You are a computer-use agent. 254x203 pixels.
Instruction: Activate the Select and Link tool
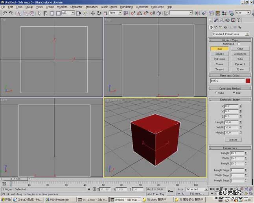[19, 13]
